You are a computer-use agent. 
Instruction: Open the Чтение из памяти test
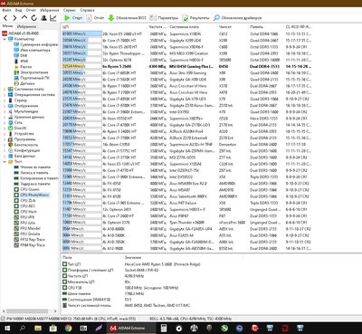[33, 167]
